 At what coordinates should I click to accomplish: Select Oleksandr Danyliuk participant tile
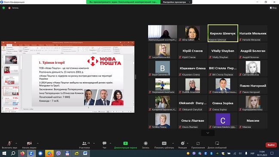coord(193,103)
